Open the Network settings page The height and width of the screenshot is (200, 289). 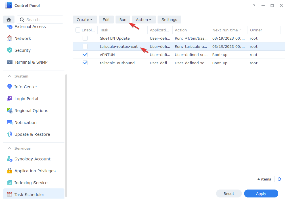point(23,38)
